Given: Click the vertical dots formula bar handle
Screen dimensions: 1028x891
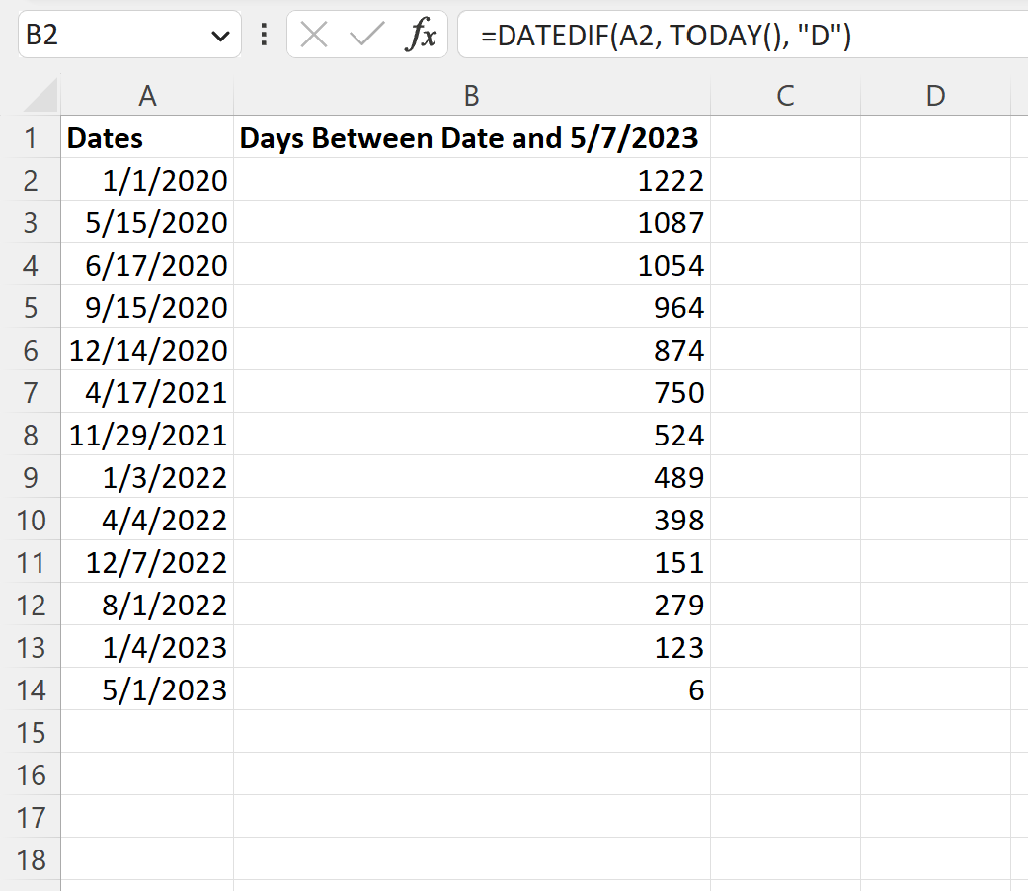Looking at the screenshot, I should tap(264, 35).
